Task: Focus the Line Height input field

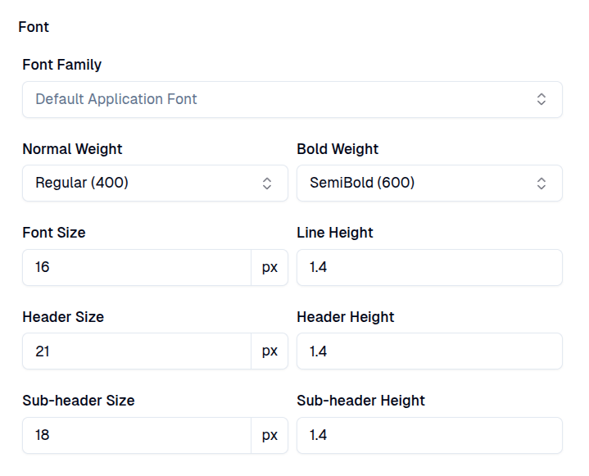Action: (429, 267)
